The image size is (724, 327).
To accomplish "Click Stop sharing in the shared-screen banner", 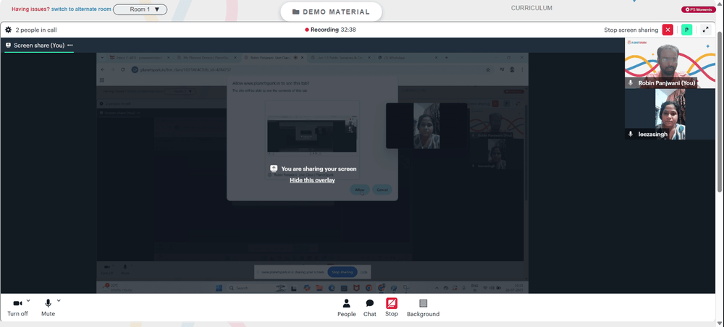I will [x=342, y=272].
